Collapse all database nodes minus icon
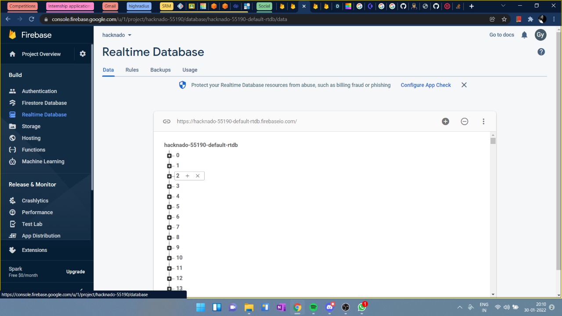562x316 pixels. (465, 122)
